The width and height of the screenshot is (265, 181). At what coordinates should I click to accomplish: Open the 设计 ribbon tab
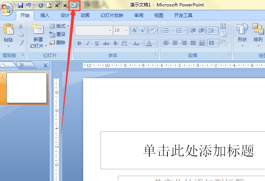pyautogui.click(x=65, y=15)
